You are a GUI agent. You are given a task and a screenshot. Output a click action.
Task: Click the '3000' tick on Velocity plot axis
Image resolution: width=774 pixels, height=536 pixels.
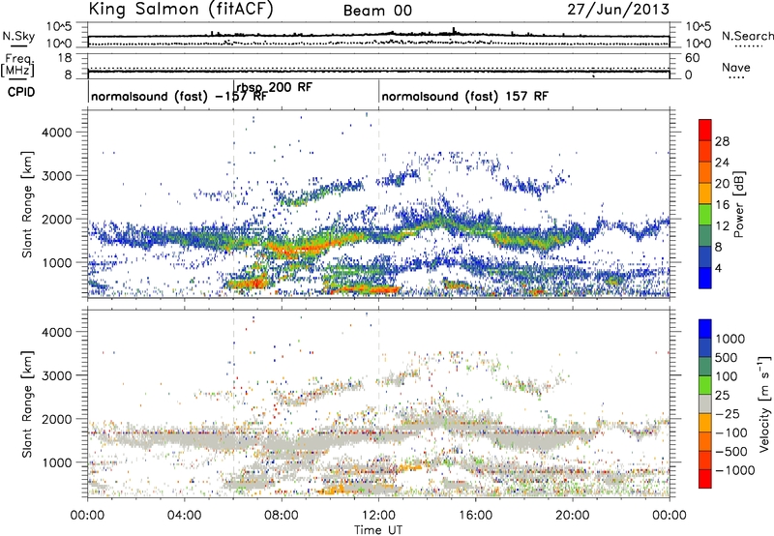coord(56,375)
